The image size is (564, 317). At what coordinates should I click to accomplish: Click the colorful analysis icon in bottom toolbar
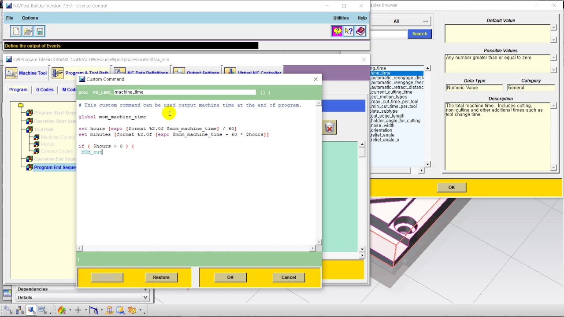[x=62, y=310]
